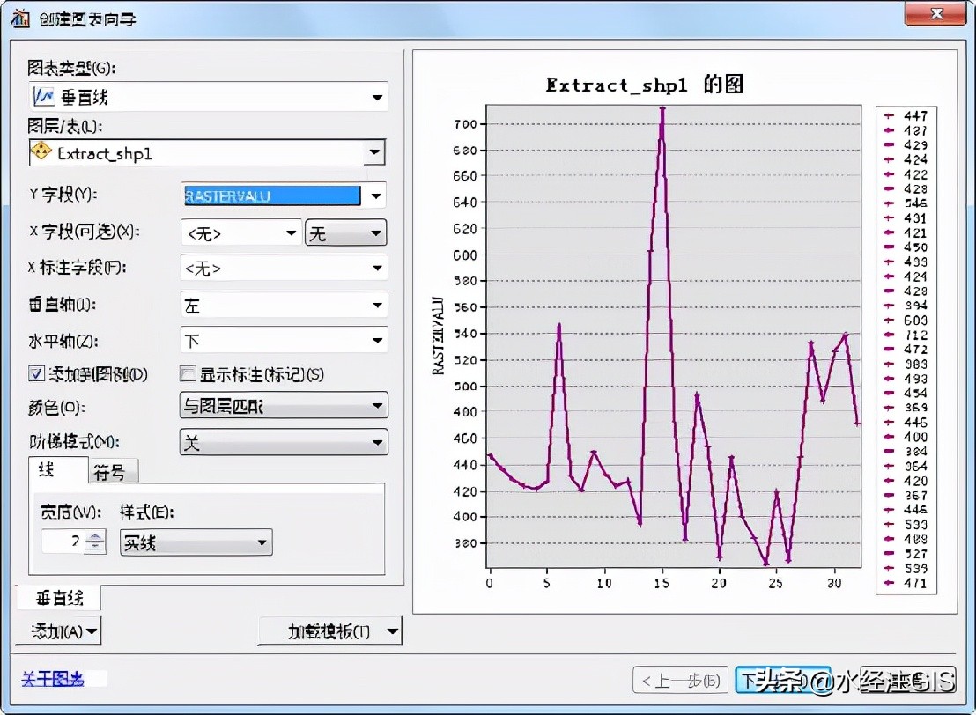Open the 水平轴 dropdown showing 下

(x=284, y=341)
